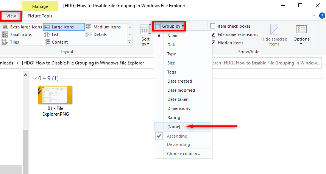Viewport: 326px width, 174px height.
Task: Click Choose columns... menu entry
Action: pyautogui.click(x=185, y=154)
